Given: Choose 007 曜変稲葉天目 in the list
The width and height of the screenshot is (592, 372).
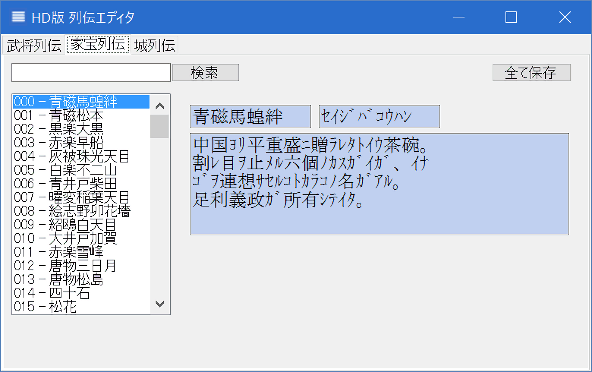Looking at the screenshot, I should (72, 197).
